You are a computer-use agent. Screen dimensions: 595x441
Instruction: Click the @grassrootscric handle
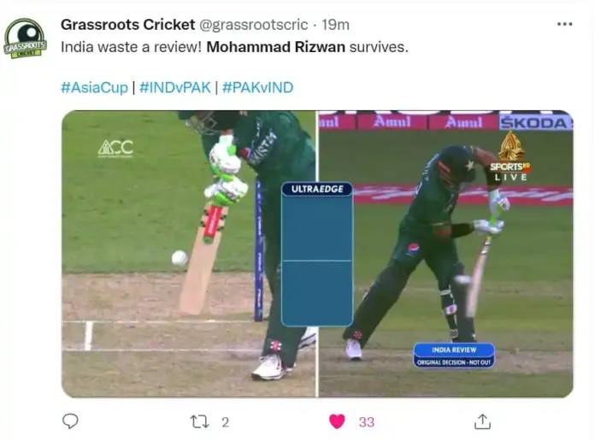[254, 25]
